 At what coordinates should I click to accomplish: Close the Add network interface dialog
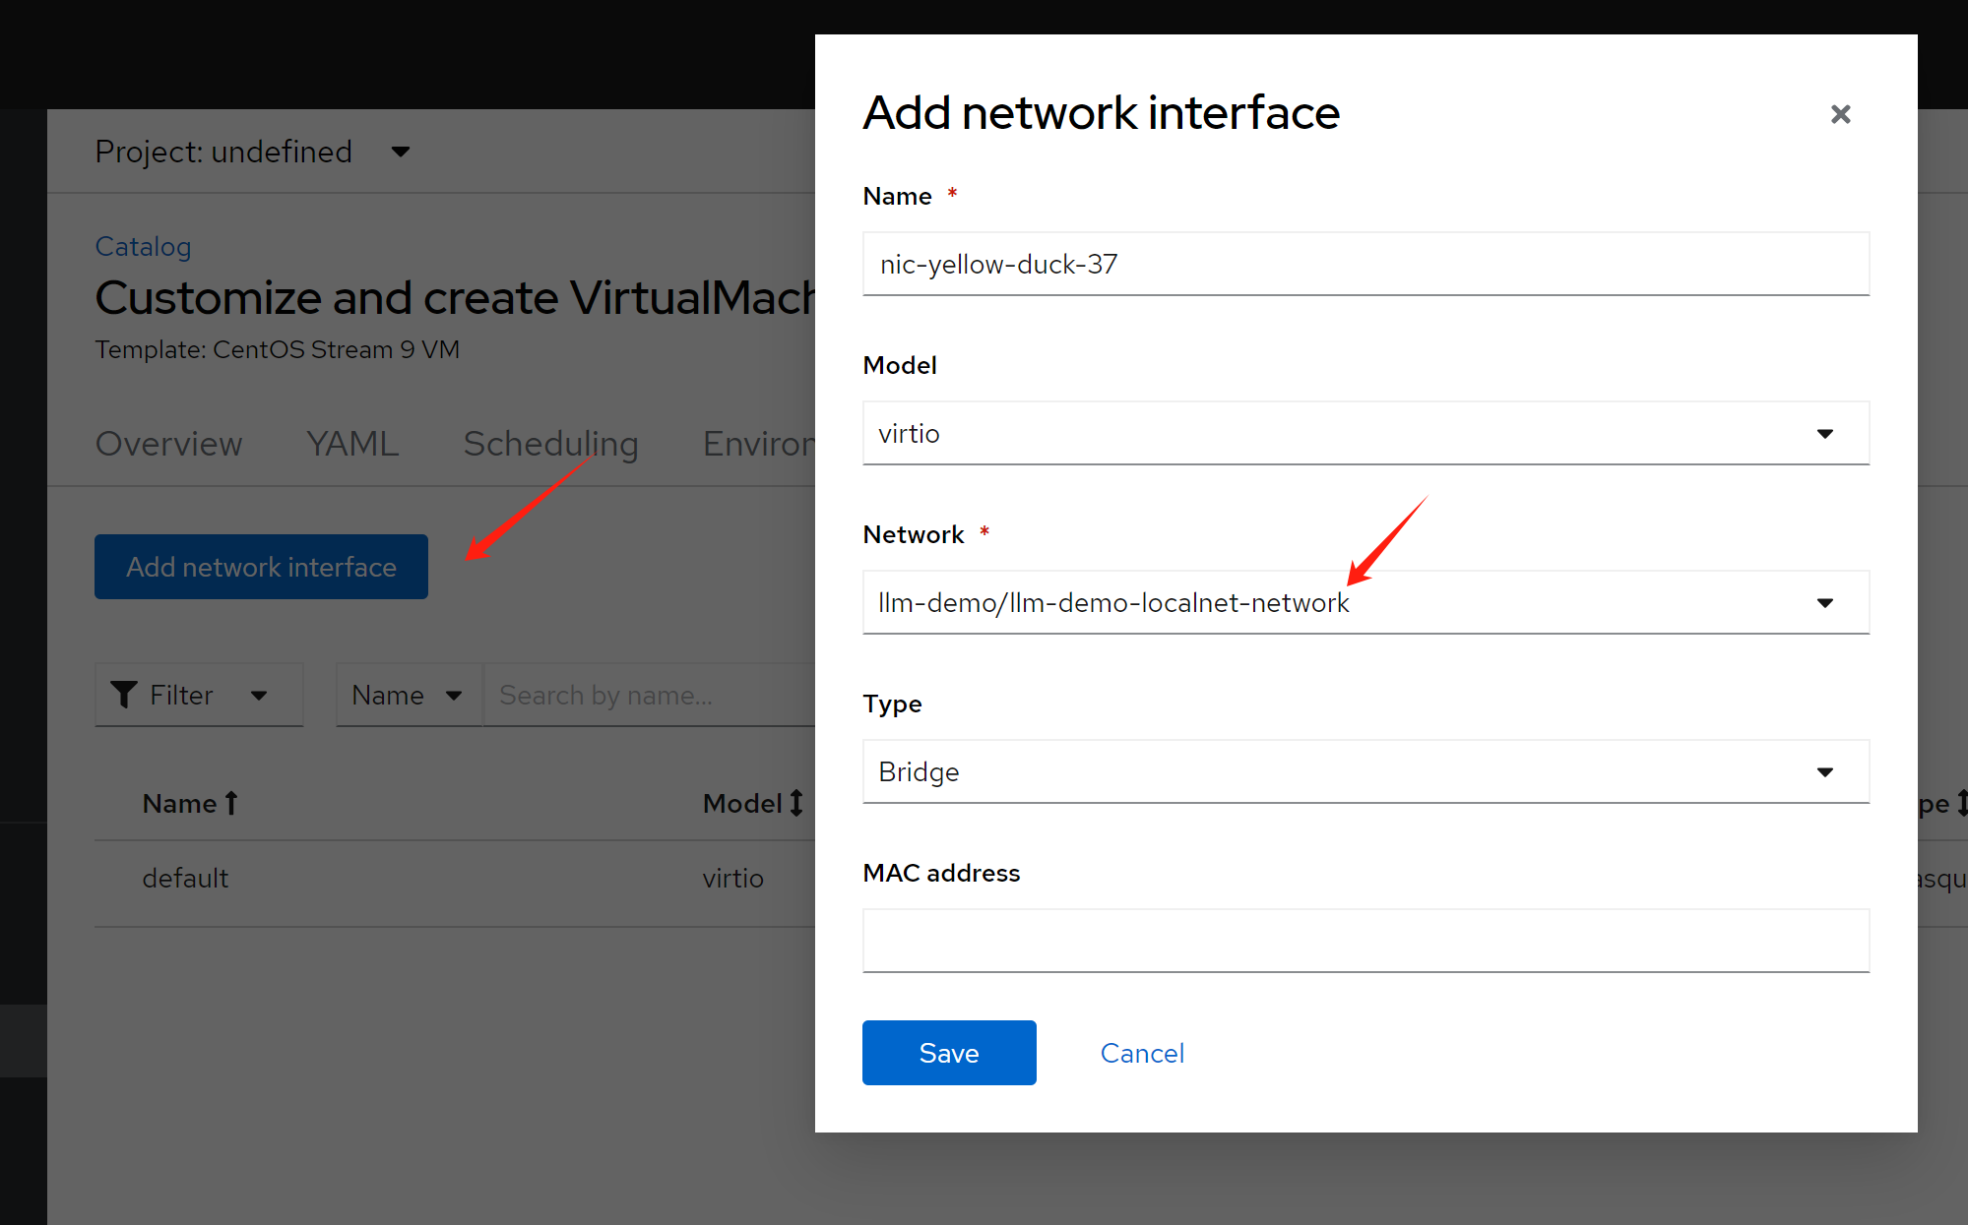click(x=1840, y=114)
